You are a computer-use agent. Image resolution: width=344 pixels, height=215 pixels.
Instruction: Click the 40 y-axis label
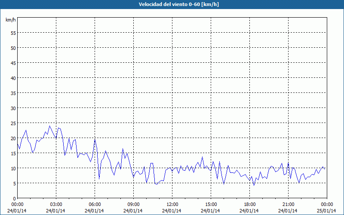(x=13, y=78)
